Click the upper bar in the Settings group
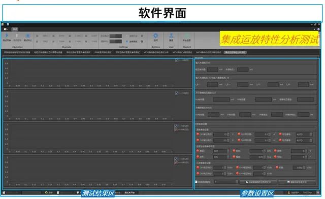The height and width of the screenshot is (199, 325). point(116,36)
